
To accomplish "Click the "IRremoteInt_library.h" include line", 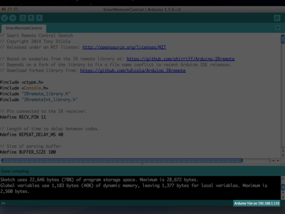I will click(x=39, y=100).
